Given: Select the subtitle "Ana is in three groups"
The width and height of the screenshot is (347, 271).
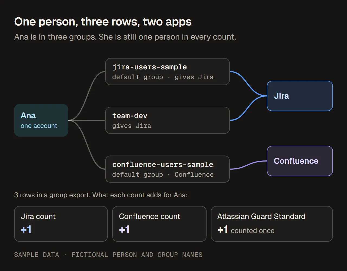Looking at the screenshot, I should point(55,37).
